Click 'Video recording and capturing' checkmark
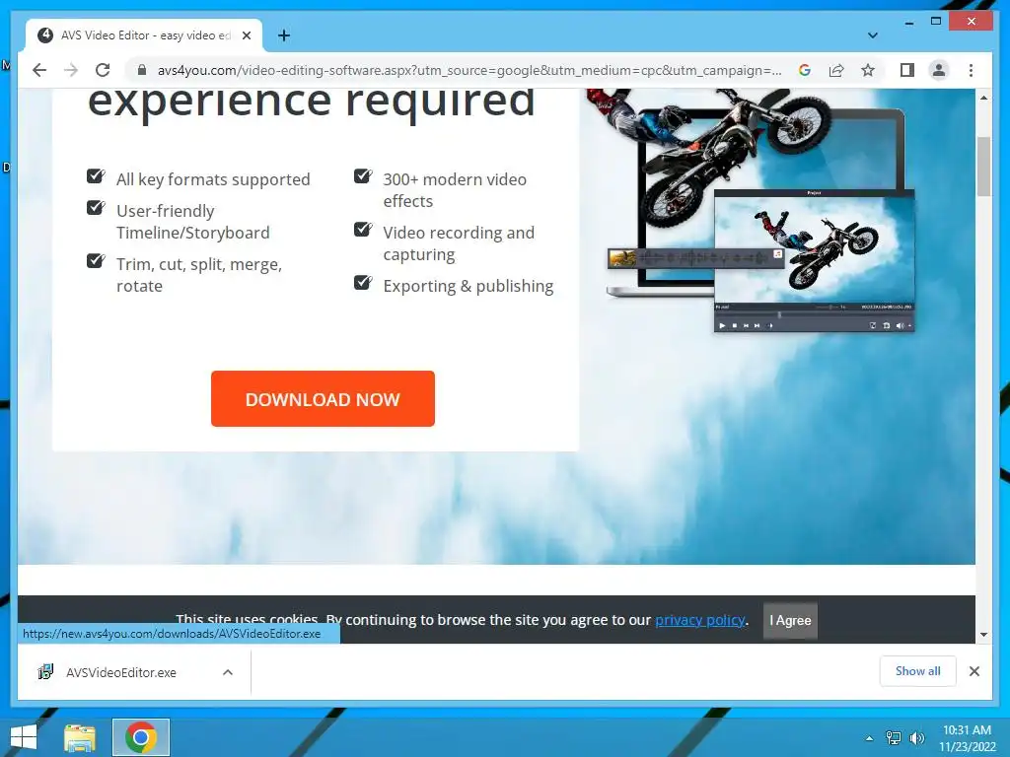 pyautogui.click(x=363, y=229)
